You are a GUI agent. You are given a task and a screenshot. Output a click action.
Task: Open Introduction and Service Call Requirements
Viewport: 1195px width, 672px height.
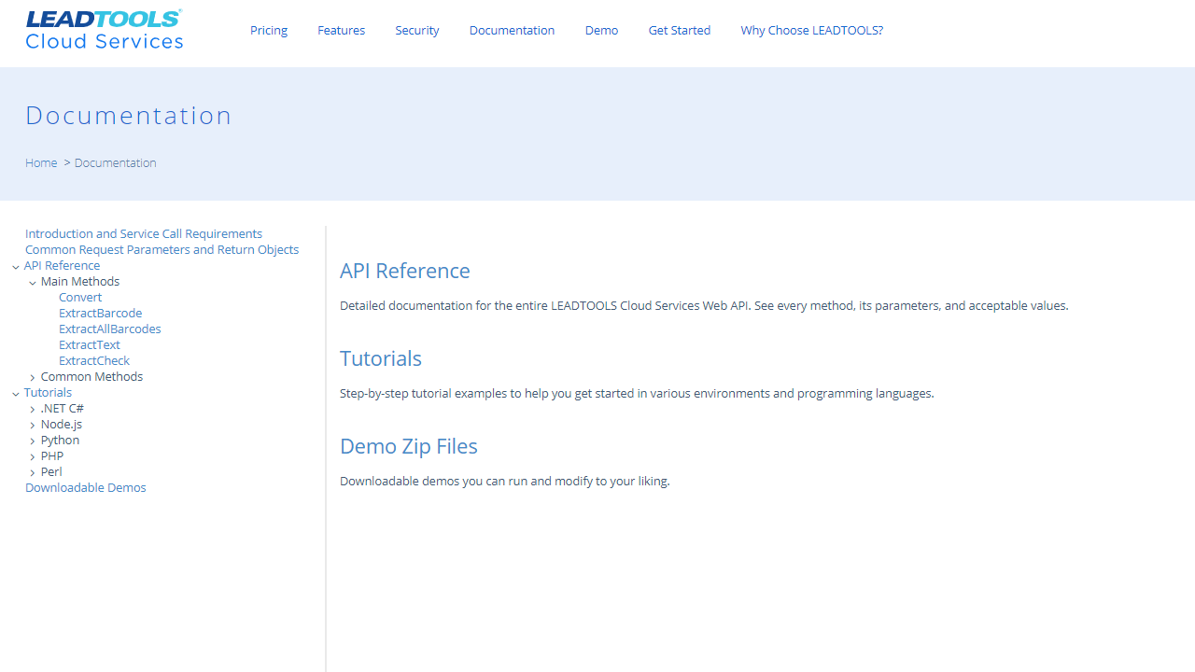pyautogui.click(x=144, y=233)
